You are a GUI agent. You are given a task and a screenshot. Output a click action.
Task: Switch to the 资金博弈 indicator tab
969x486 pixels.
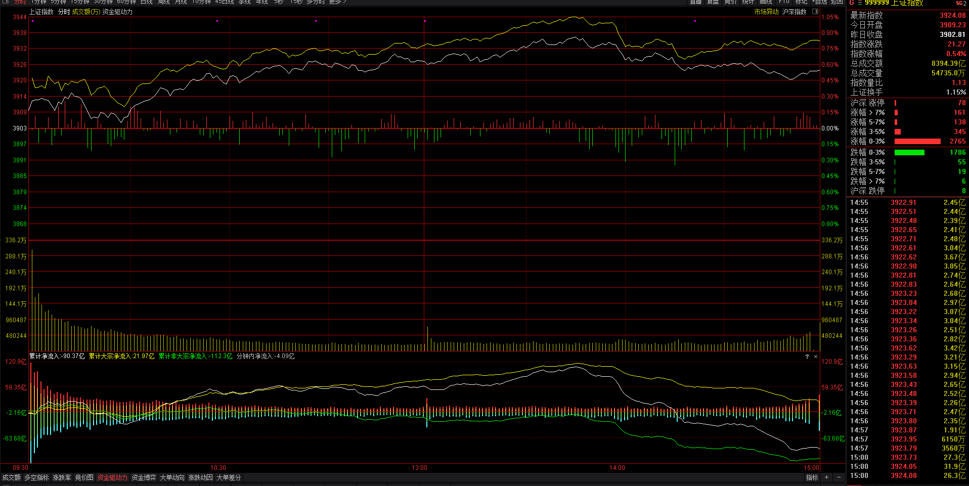click(144, 477)
